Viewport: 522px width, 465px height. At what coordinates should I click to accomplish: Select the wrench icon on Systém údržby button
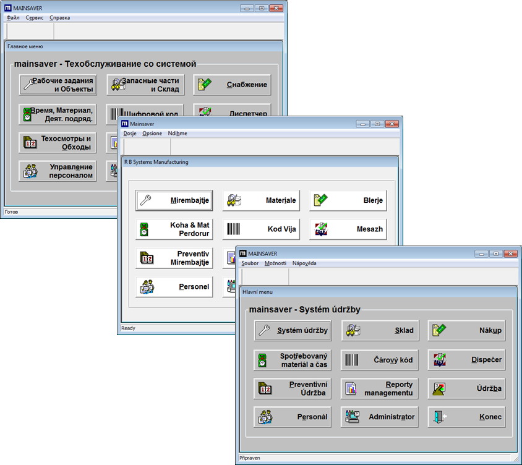click(263, 330)
